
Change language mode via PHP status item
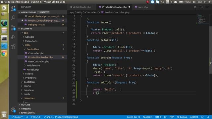coord(172,117)
